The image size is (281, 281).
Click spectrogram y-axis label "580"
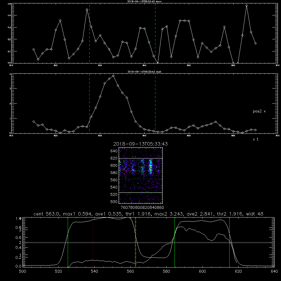pyautogui.click(x=114, y=173)
